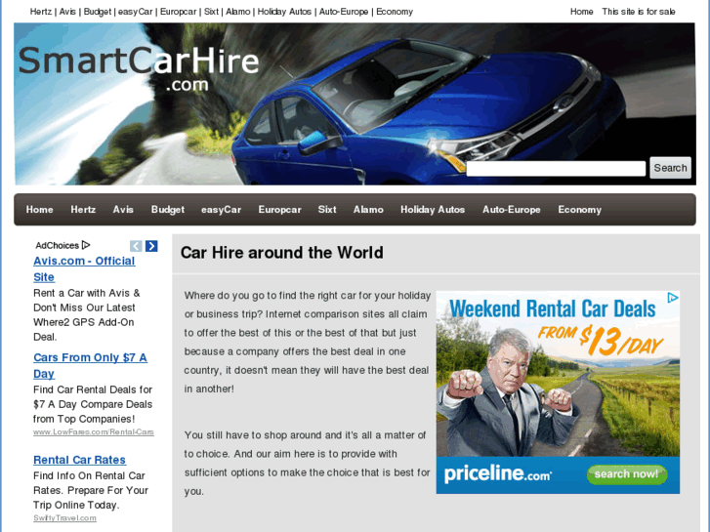
Task: Open Budget in the dark navigation bar
Action: 168,210
